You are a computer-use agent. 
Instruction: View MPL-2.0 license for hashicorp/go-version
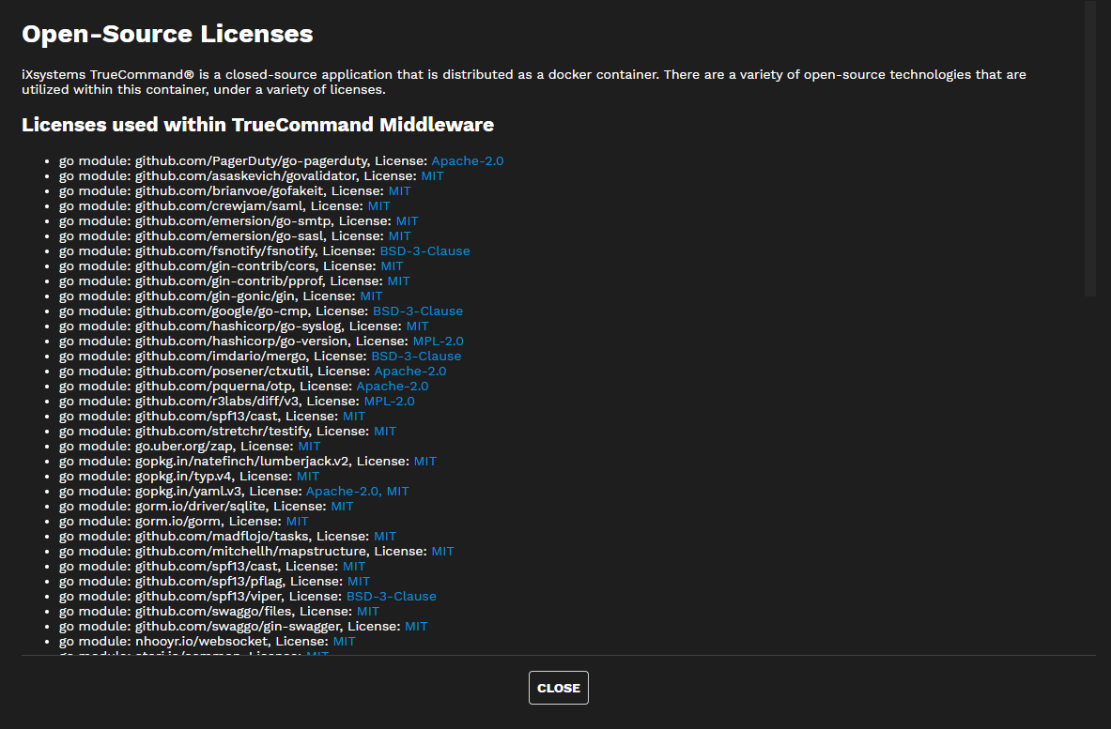click(x=438, y=341)
